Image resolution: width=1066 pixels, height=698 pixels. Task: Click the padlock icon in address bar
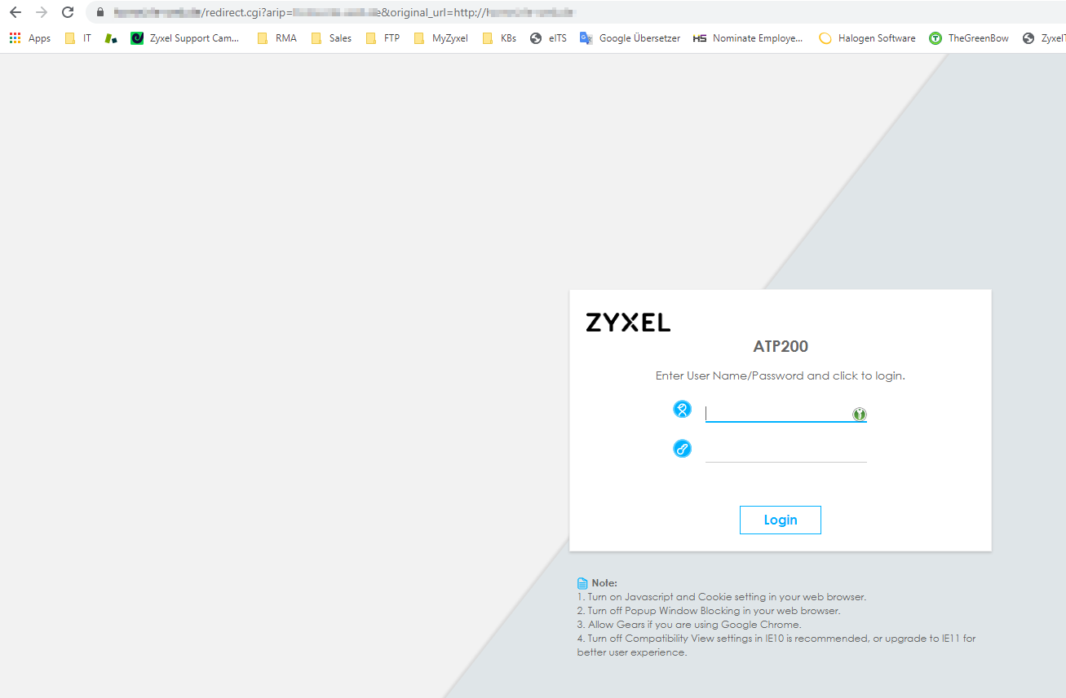click(x=100, y=12)
